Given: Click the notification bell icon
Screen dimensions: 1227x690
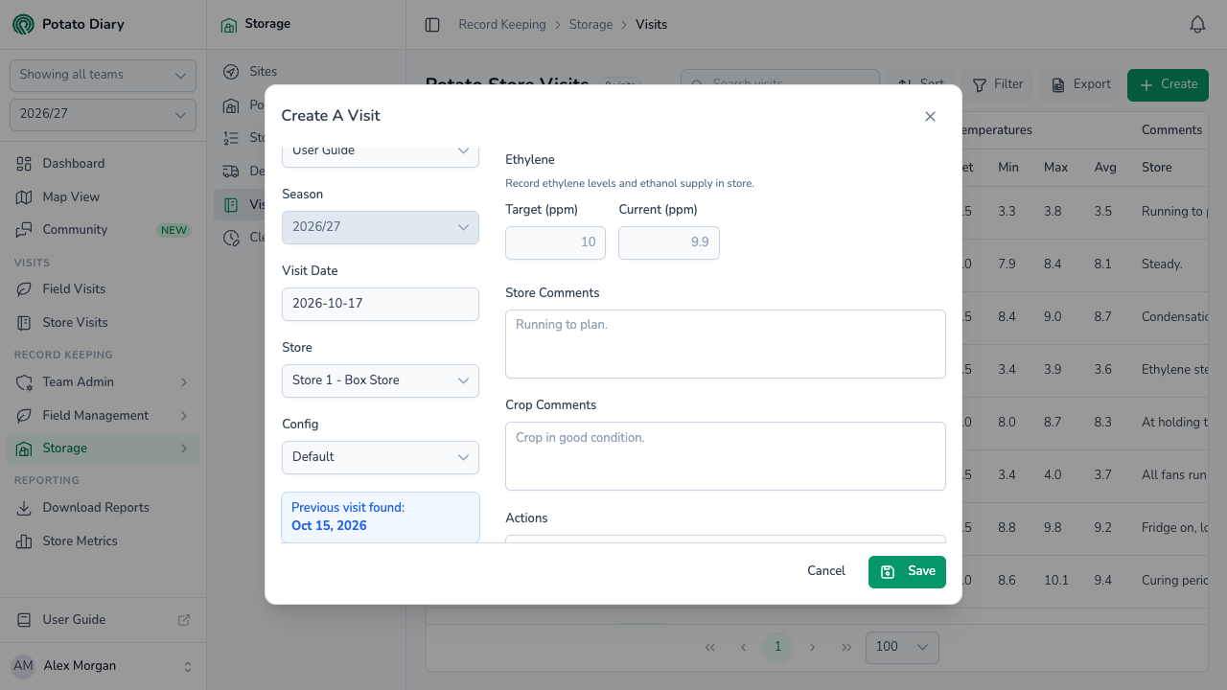Looking at the screenshot, I should point(1197,25).
